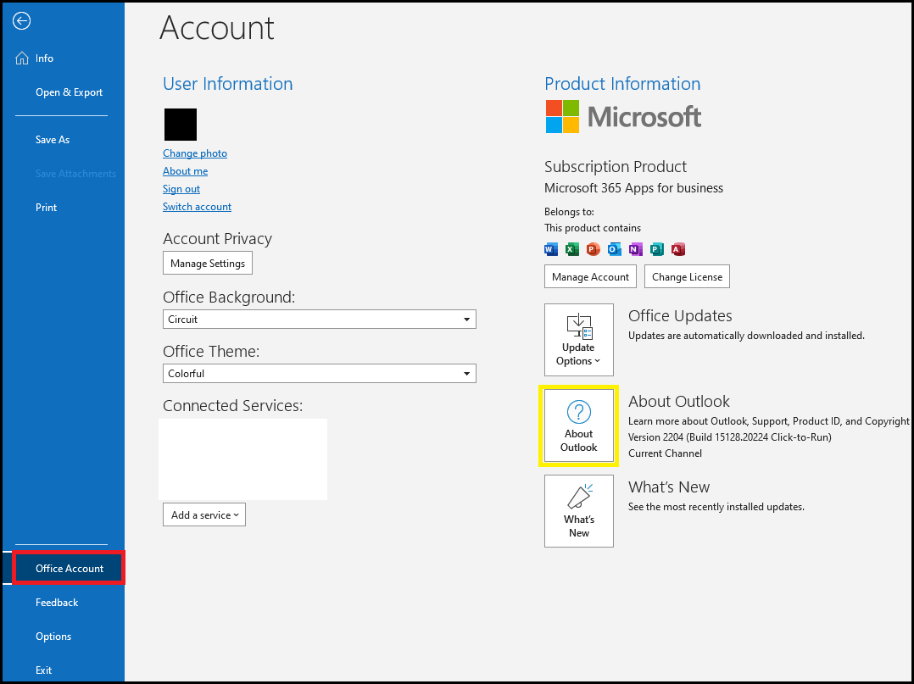
Task: Click the PowerPoint app icon
Action: [x=593, y=249]
